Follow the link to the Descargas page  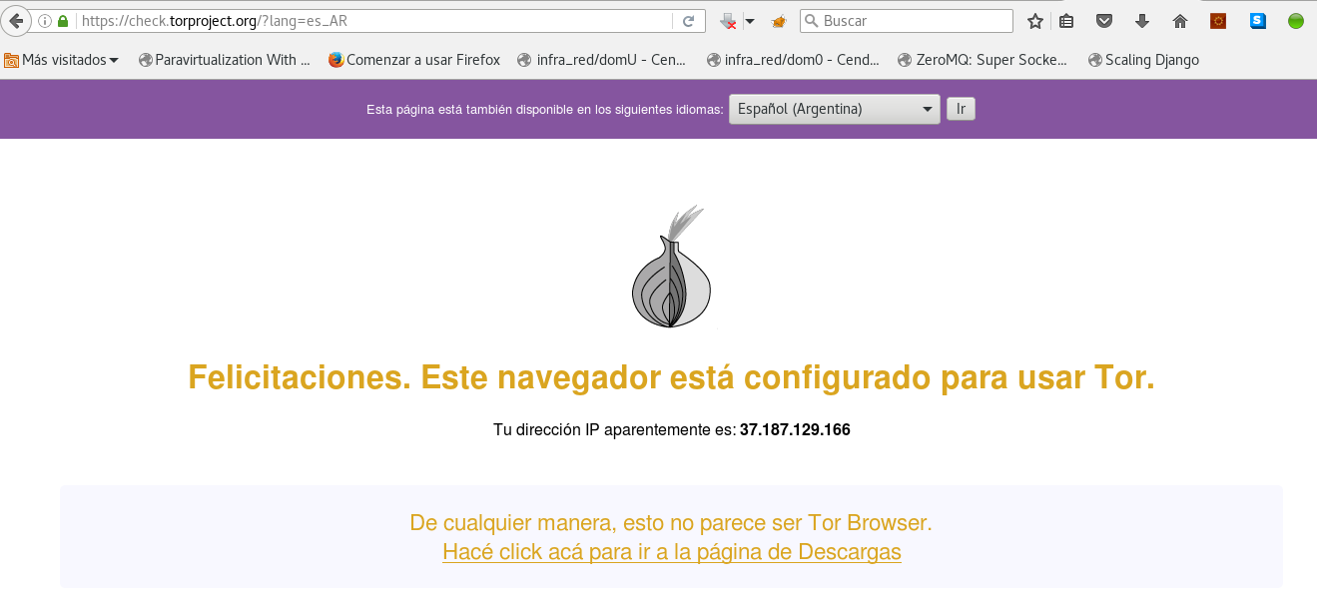(671, 551)
